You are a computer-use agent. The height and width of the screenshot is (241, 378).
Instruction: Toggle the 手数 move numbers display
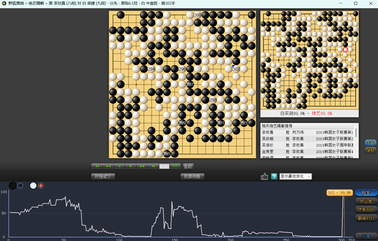click(x=370, y=143)
